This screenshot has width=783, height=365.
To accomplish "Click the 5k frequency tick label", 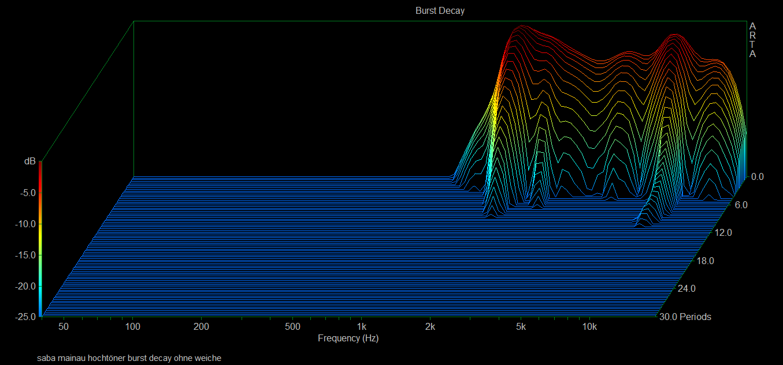I will (521, 327).
